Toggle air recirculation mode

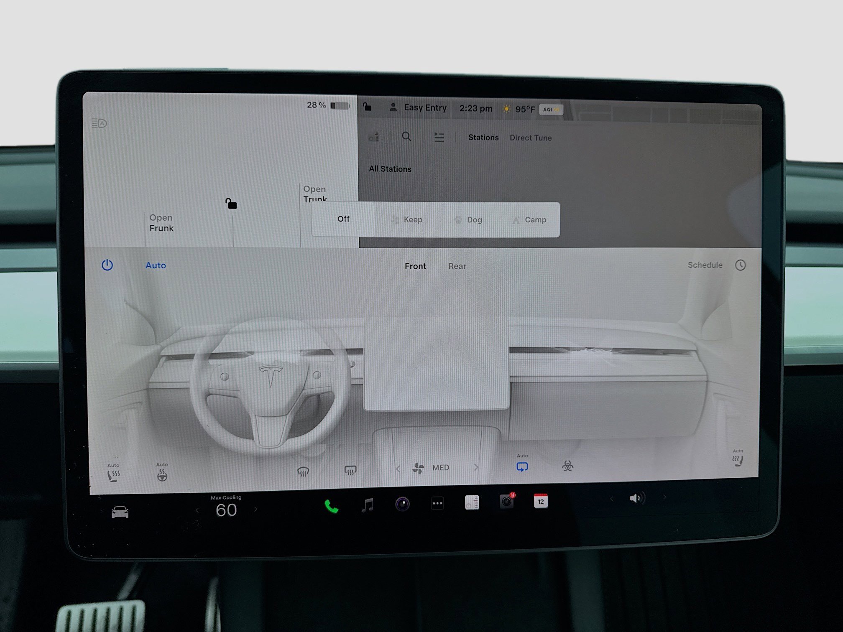522,467
